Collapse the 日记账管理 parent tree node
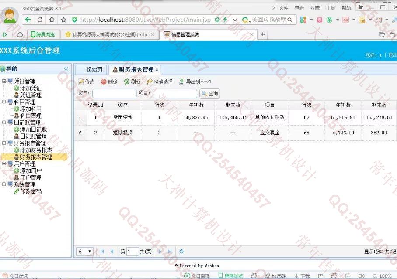397x279 pixels. tap(4, 122)
